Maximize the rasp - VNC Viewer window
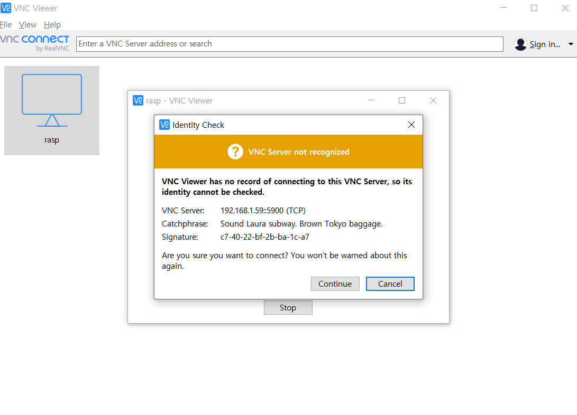The width and height of the screenshot is (577, 415). [x=402, y=100]
